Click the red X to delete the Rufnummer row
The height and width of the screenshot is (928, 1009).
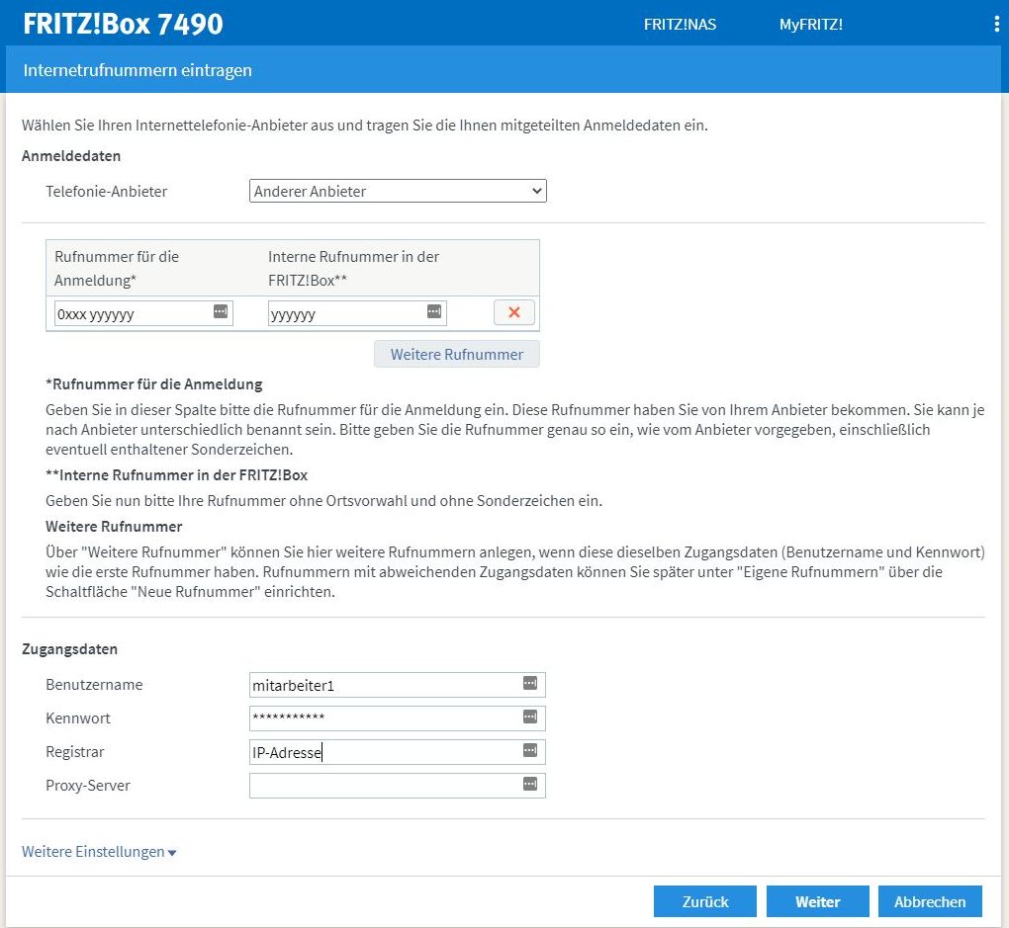point(513,313)
